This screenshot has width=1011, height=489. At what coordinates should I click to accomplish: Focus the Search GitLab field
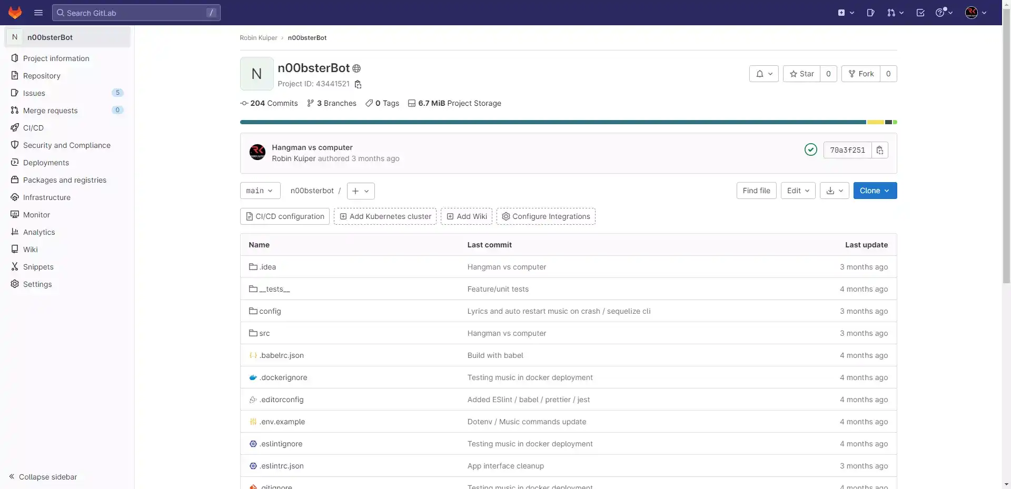136,13
